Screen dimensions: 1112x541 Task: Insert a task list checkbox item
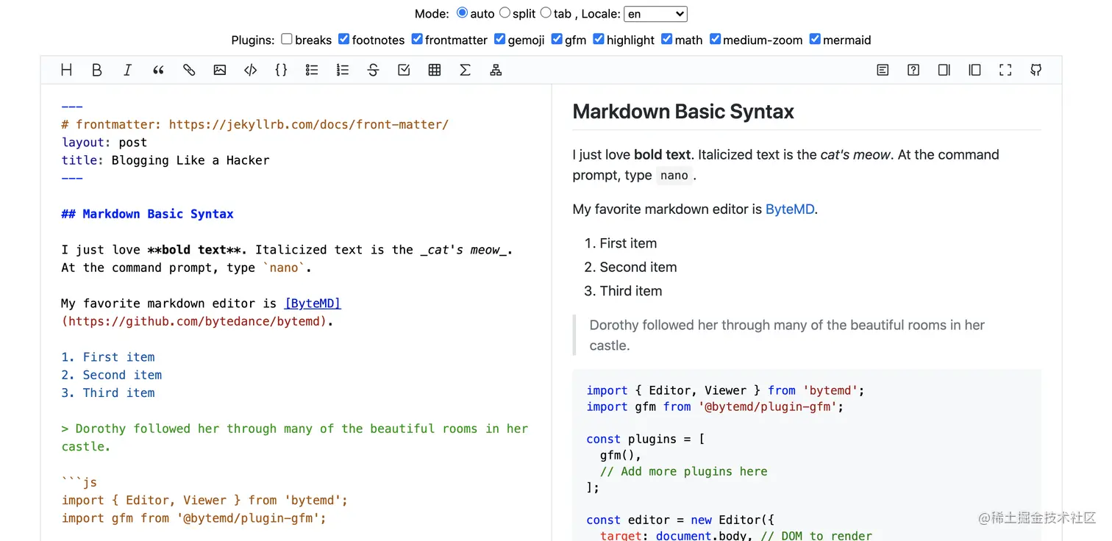pos(404,70)
